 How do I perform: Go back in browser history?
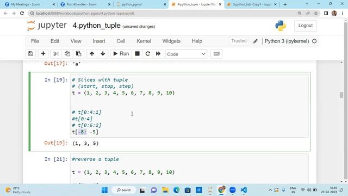coord(5,13)
